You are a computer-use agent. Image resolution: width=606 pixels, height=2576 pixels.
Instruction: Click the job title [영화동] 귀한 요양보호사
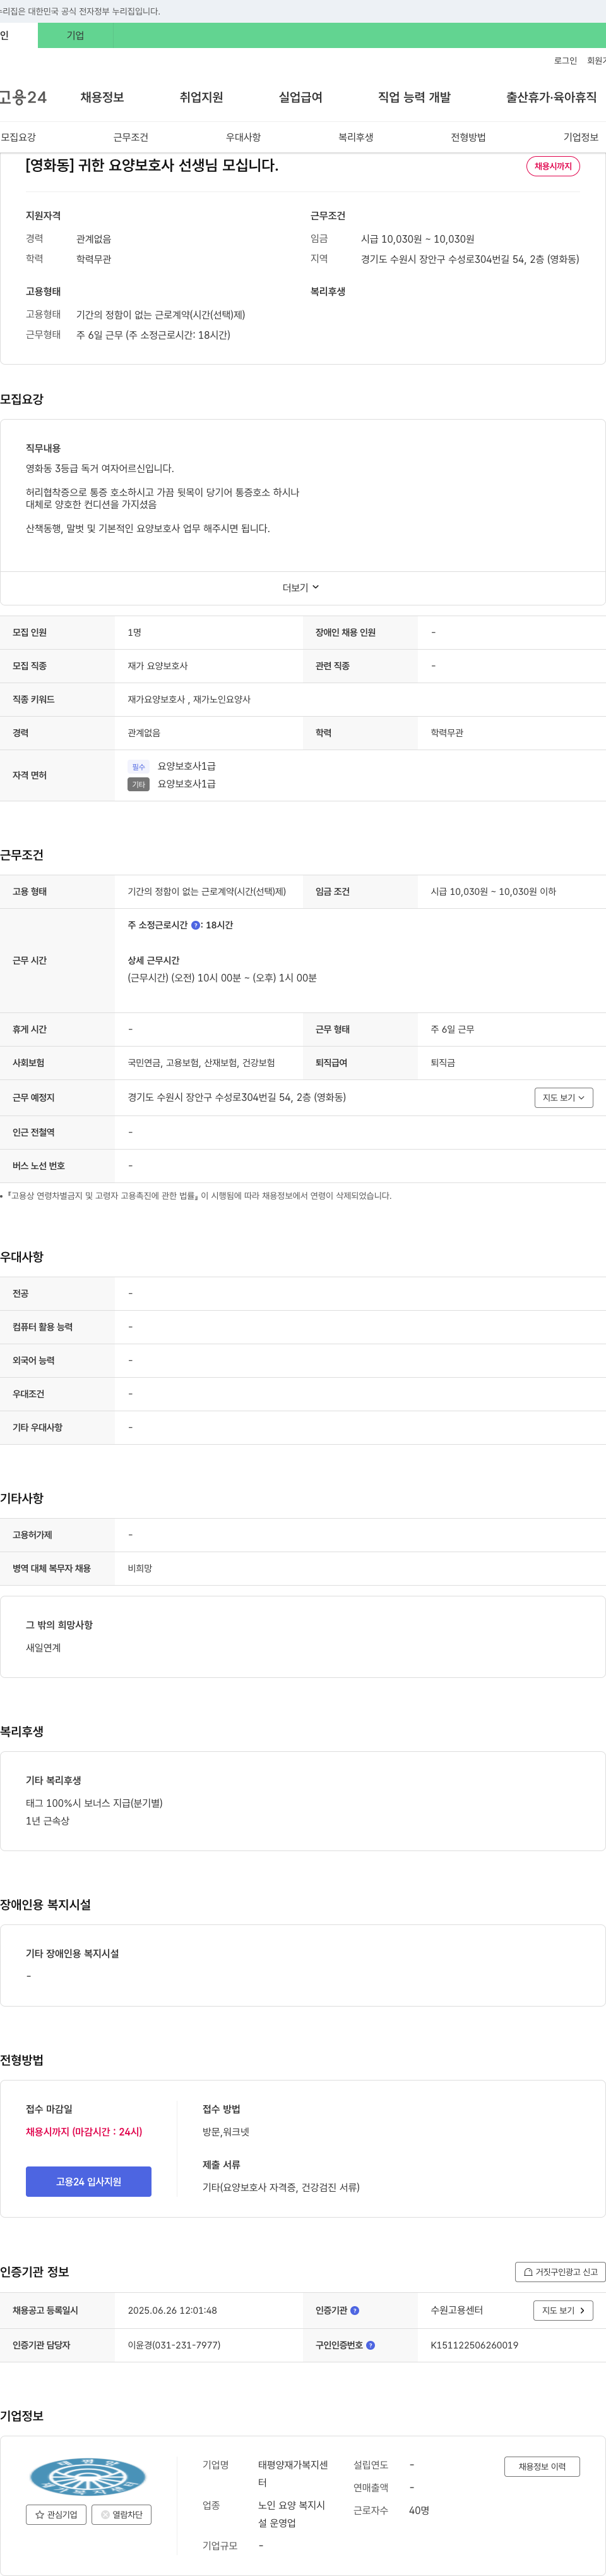pyautogui.click(x=151, y=165)
